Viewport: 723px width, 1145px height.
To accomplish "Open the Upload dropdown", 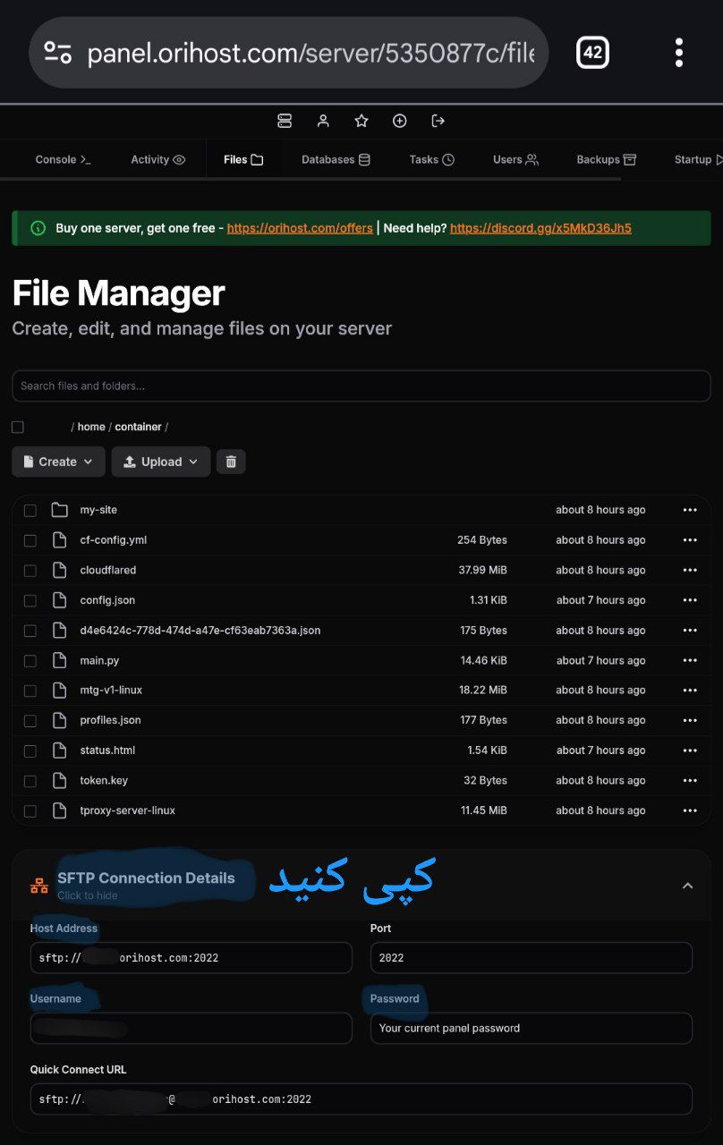I will click(161, 462).
